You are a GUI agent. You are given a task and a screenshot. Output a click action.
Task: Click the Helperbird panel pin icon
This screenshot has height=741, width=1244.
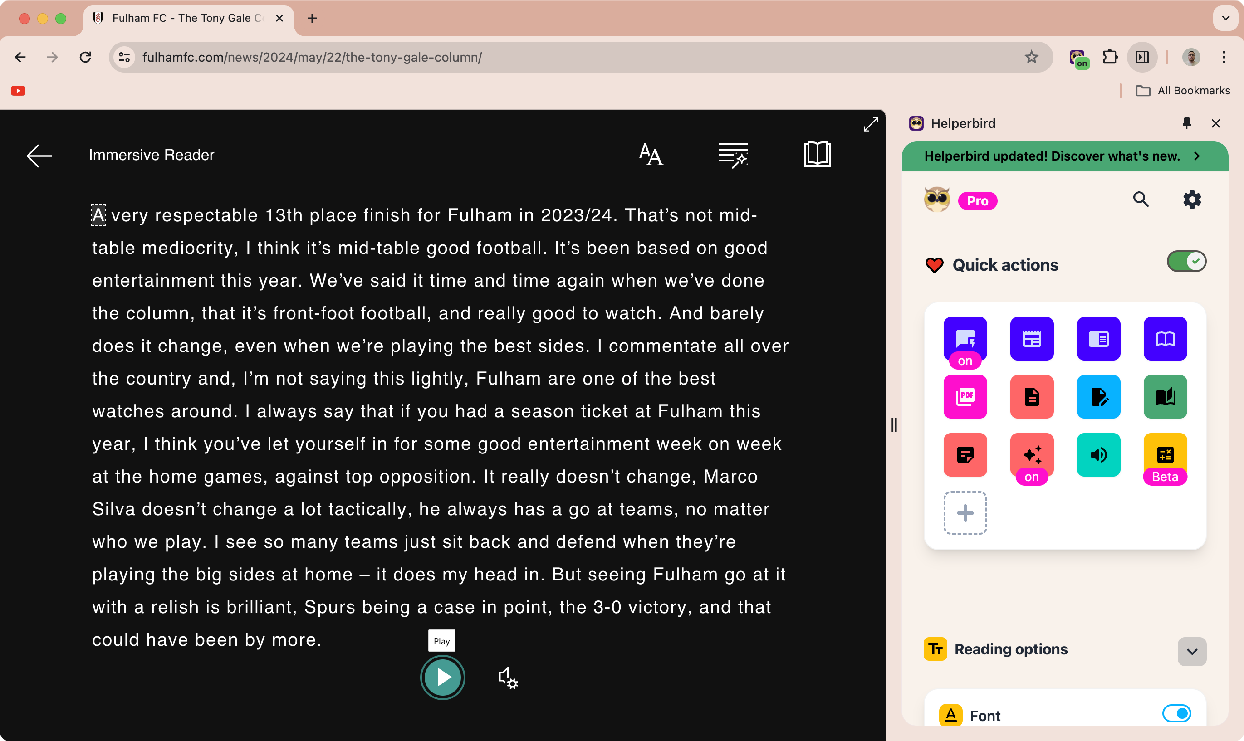pos(1187,123)
